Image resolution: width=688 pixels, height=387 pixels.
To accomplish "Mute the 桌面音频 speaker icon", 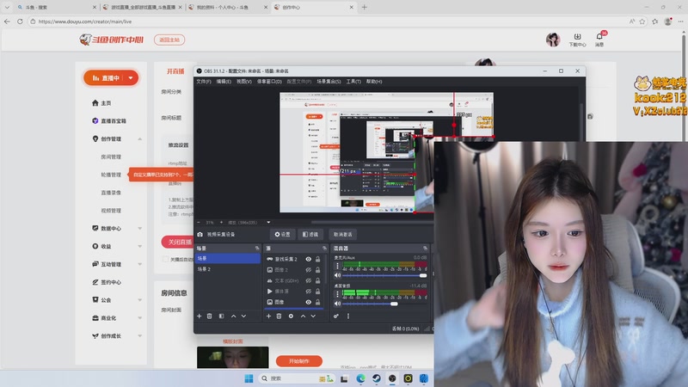I will (x=337, y=304).
